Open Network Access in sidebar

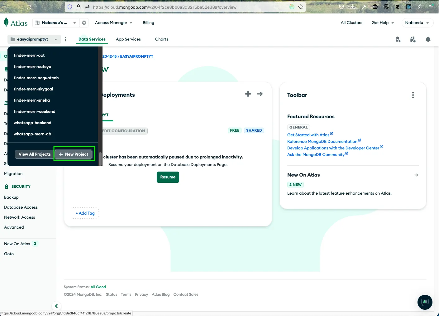tap(20, 217)
